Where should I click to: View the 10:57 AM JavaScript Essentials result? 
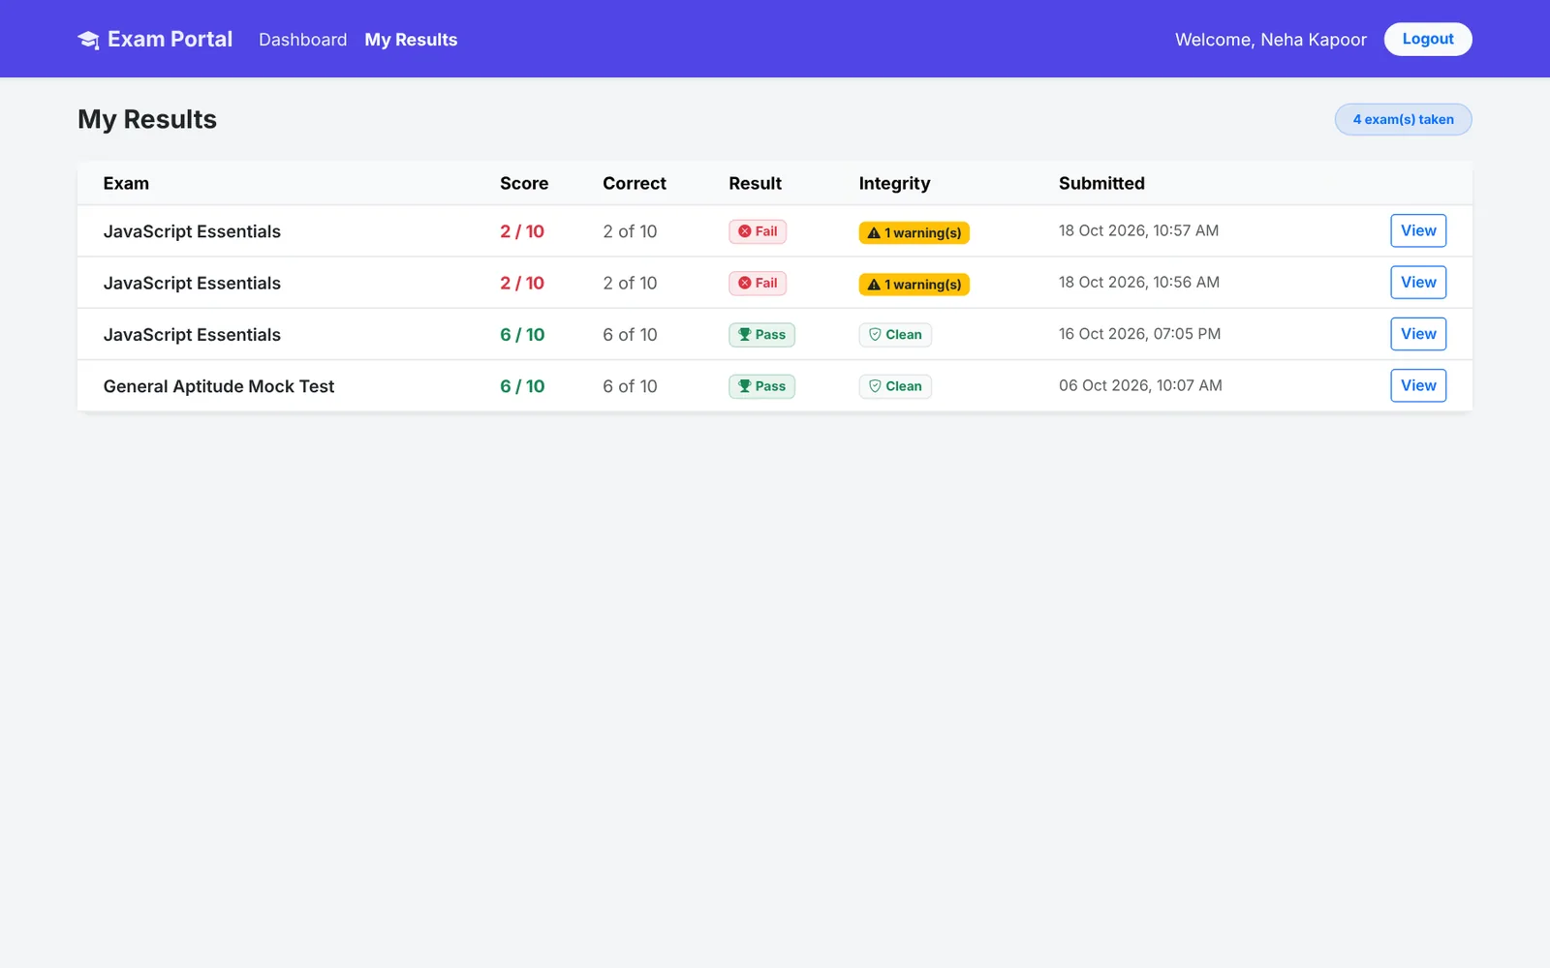coord(1418,230)
